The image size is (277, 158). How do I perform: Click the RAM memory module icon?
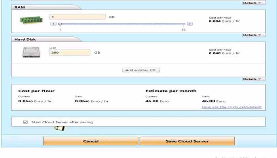coord(31,20)
